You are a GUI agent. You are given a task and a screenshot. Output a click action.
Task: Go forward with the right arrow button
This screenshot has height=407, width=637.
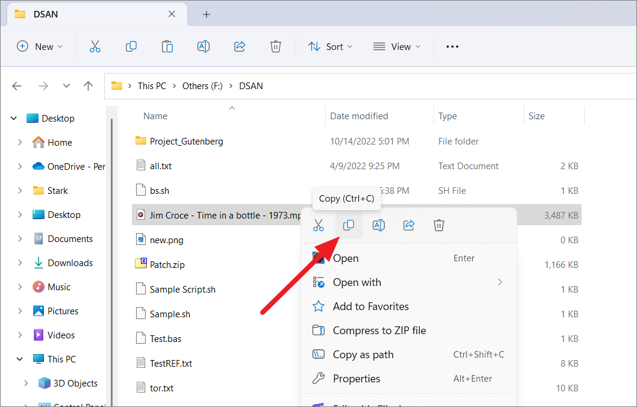click(x=43, y=85)
